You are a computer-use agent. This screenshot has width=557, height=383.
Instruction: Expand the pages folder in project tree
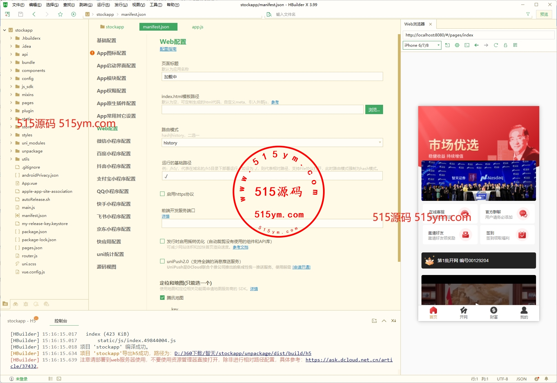coord(11,103)
